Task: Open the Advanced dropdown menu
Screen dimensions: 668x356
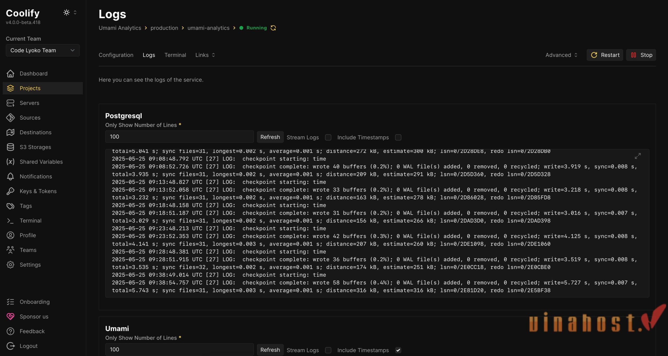Action: click(562, 55)
